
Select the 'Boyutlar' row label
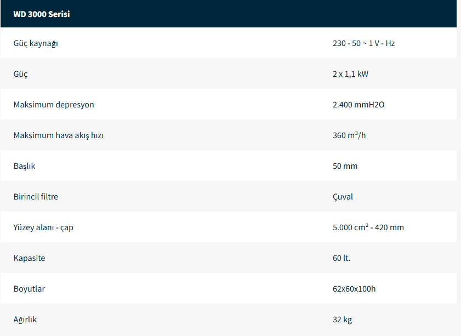(30, 289)
